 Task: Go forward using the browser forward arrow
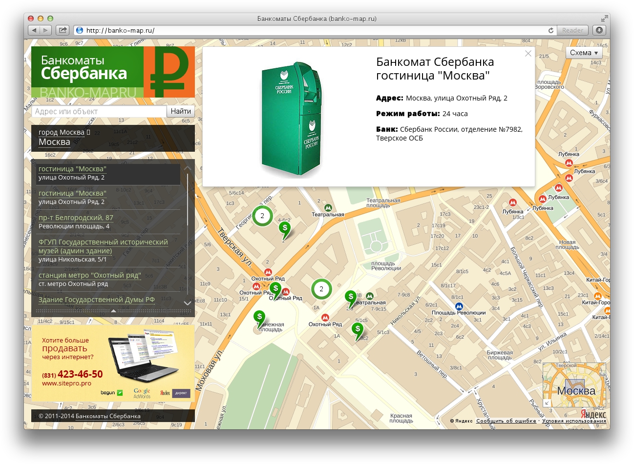coord(45,30)
